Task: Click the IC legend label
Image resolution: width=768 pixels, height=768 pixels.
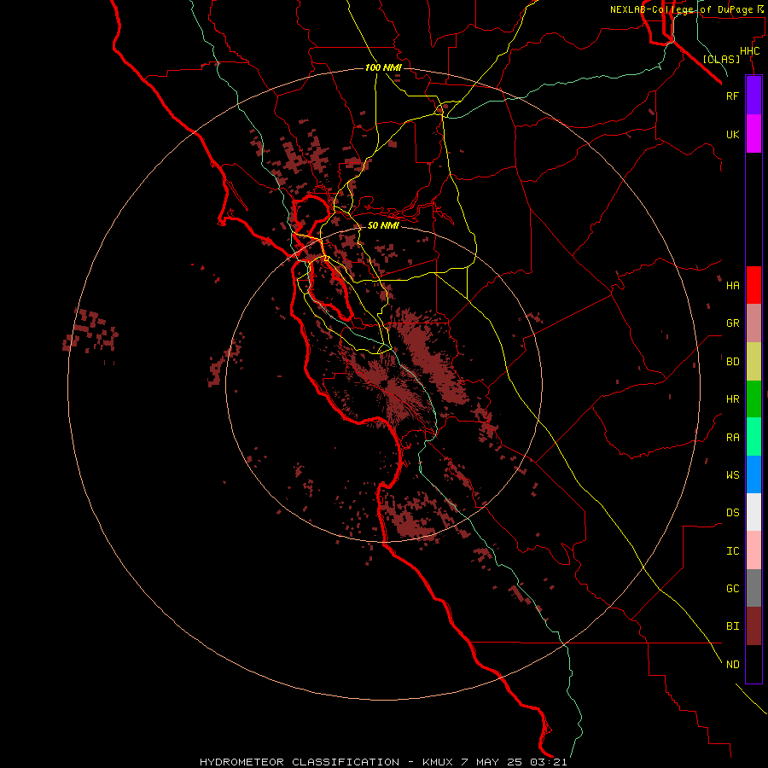Action: [x=732, y=551]
